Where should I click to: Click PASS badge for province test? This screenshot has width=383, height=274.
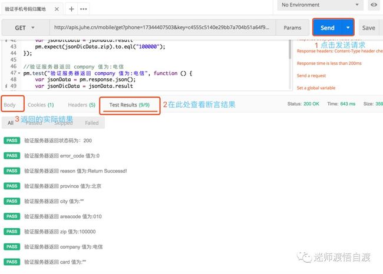(12, 186)
